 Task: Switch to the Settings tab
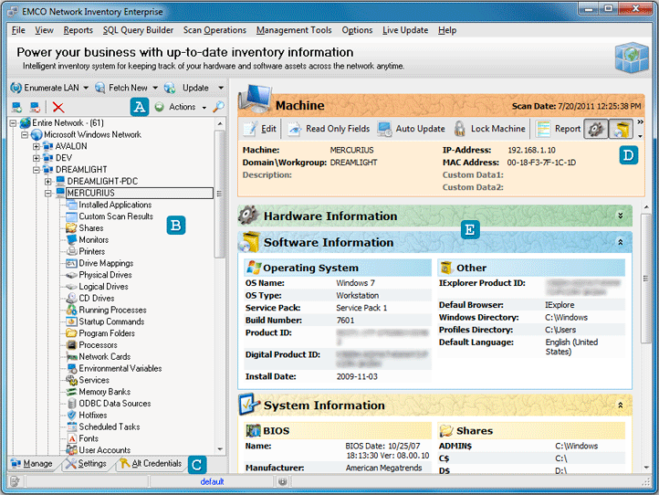pyautogui.click(x=86, y=463)
